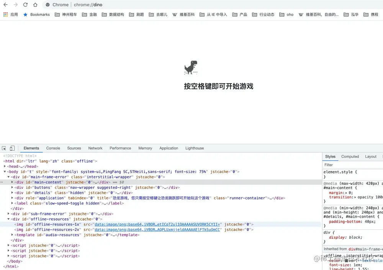
Task: Activate the DevTools element inspector picker
Action: (x=4, y=148)
